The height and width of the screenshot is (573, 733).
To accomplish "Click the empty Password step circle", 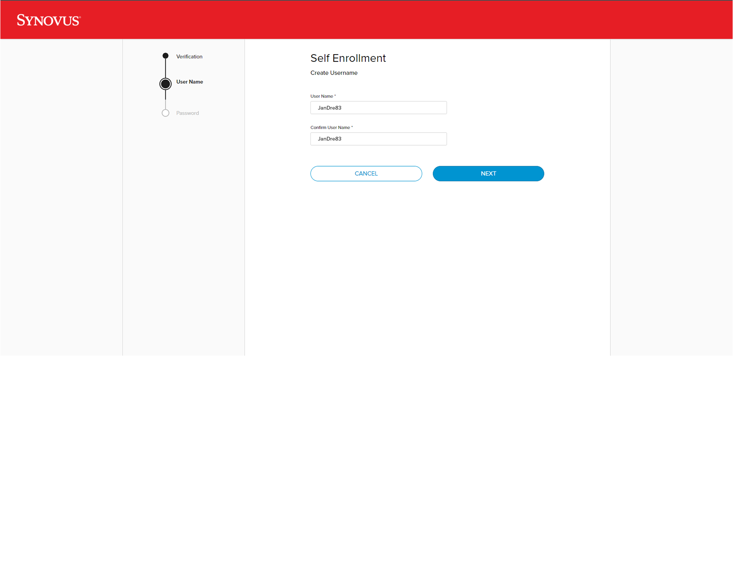I will point(165,113).
